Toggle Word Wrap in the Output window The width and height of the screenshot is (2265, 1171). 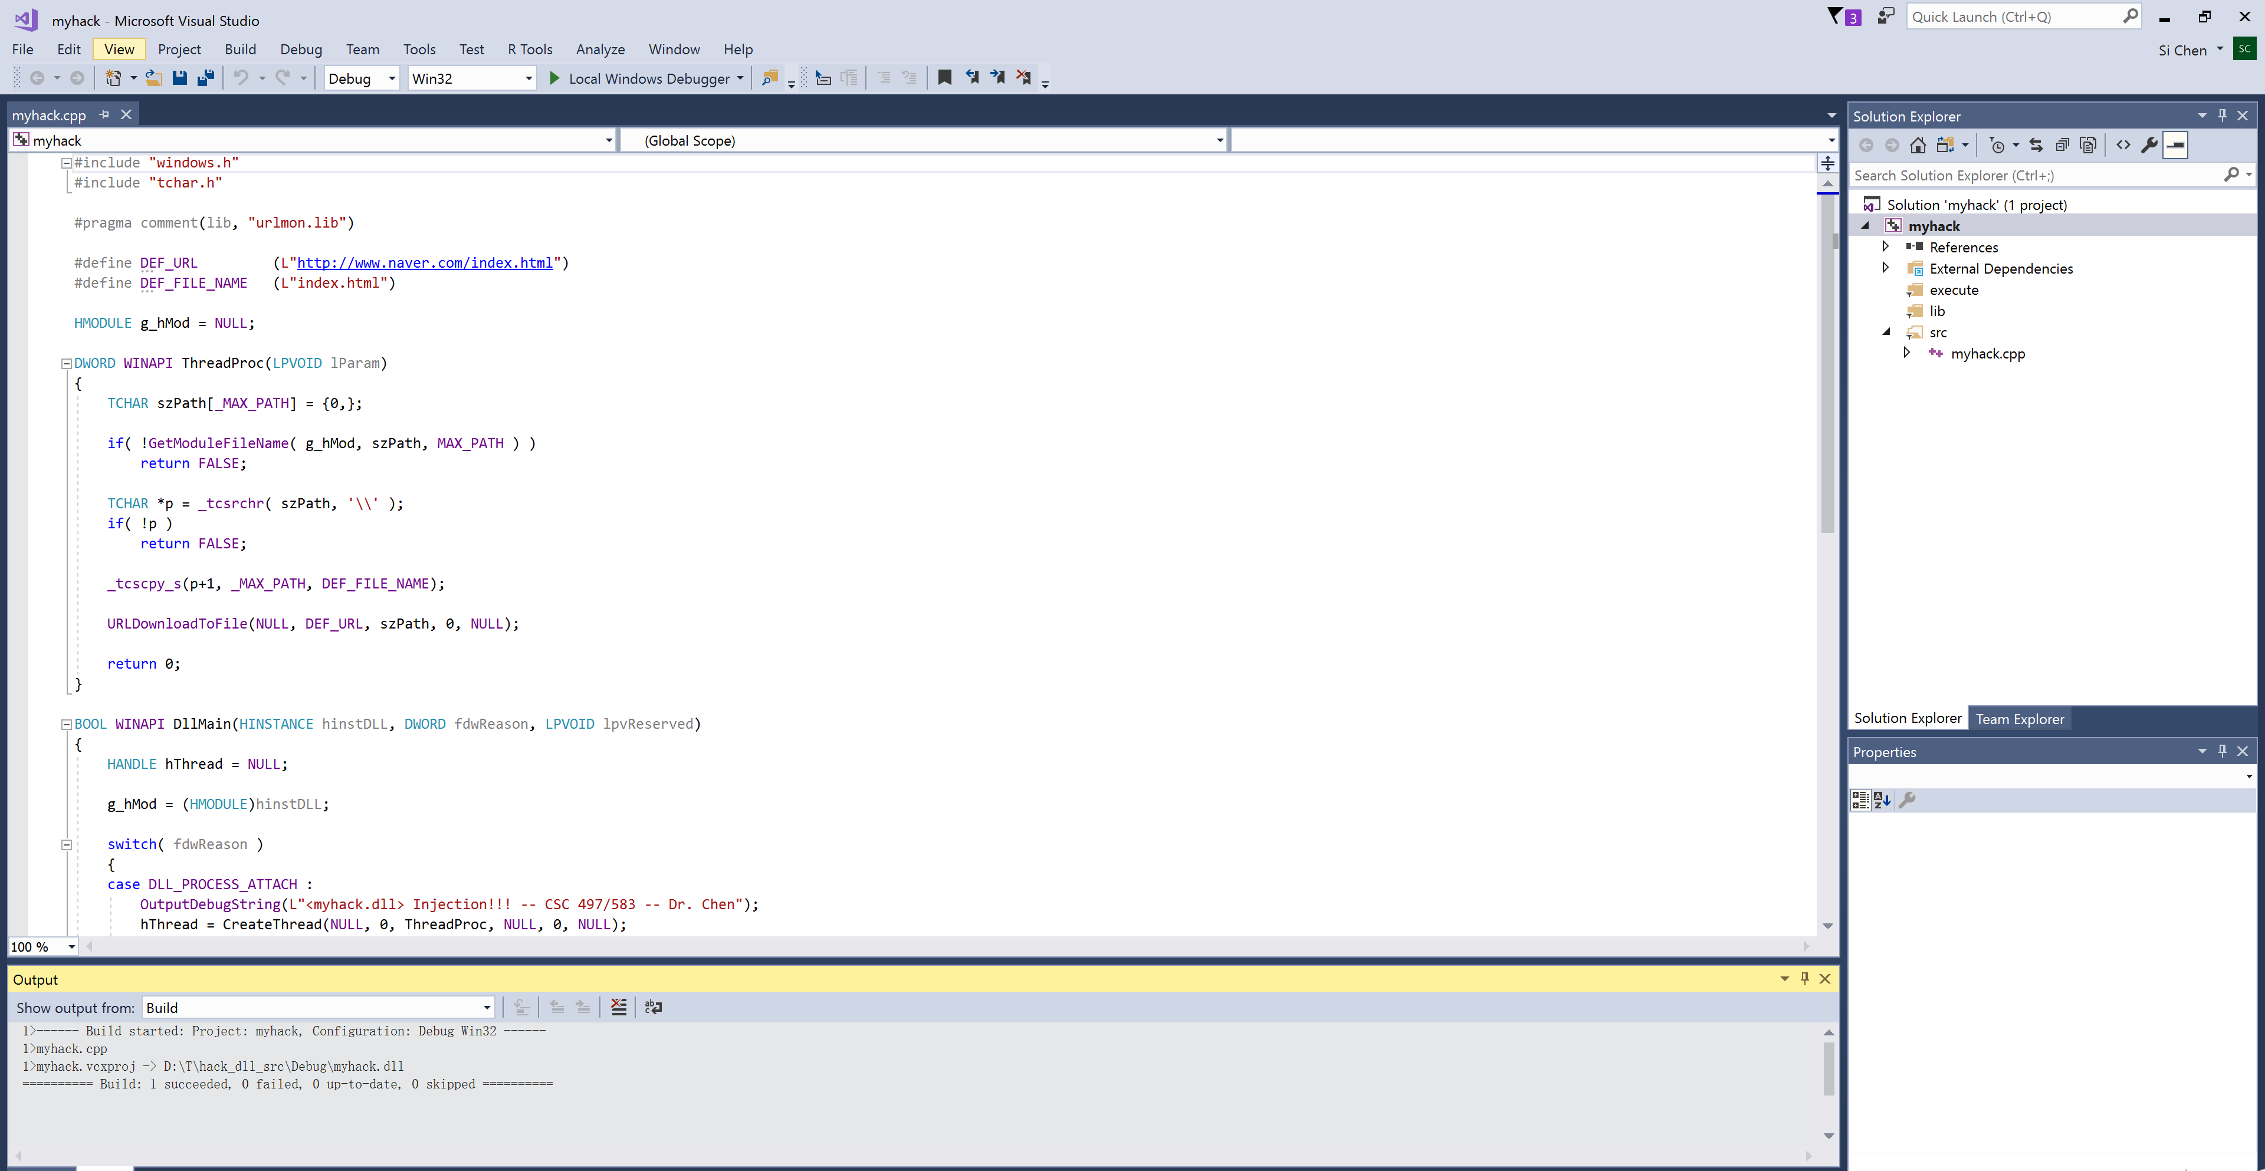coord(654,1006)
